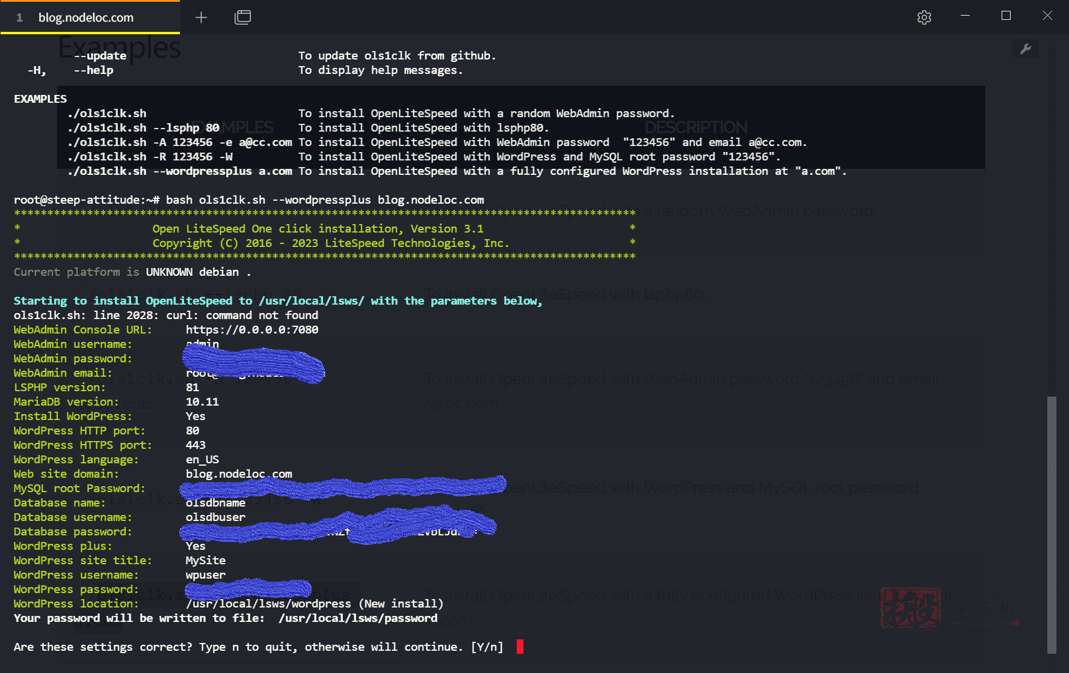Click the WordPress HTTP port value 80
This screenshot has width=1069, height=673.
point(193,430)
